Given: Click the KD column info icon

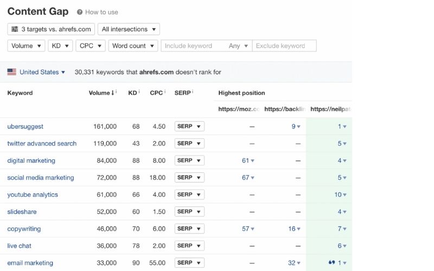Looking at the screenshot, I should point(139,92).
